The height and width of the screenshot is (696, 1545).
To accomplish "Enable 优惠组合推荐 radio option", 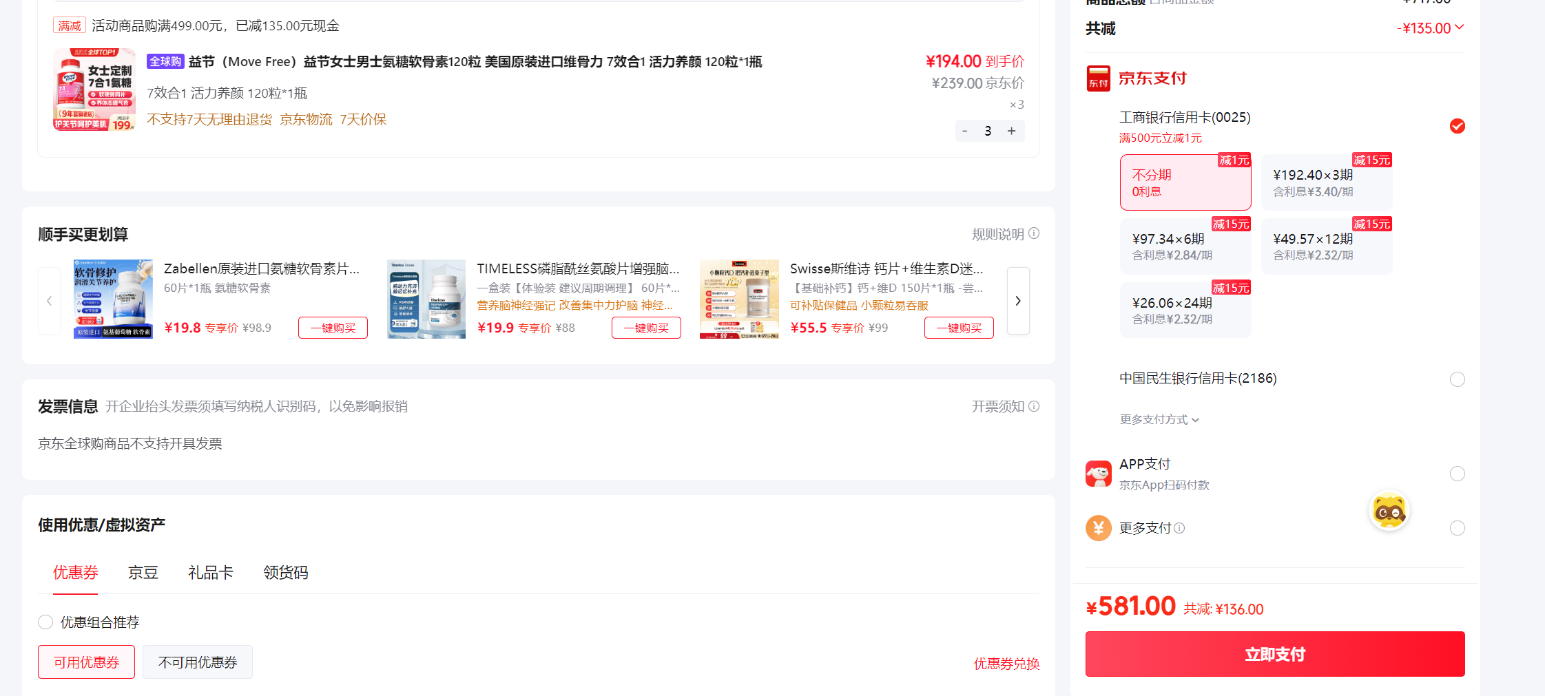I will [x=45, y=622].
